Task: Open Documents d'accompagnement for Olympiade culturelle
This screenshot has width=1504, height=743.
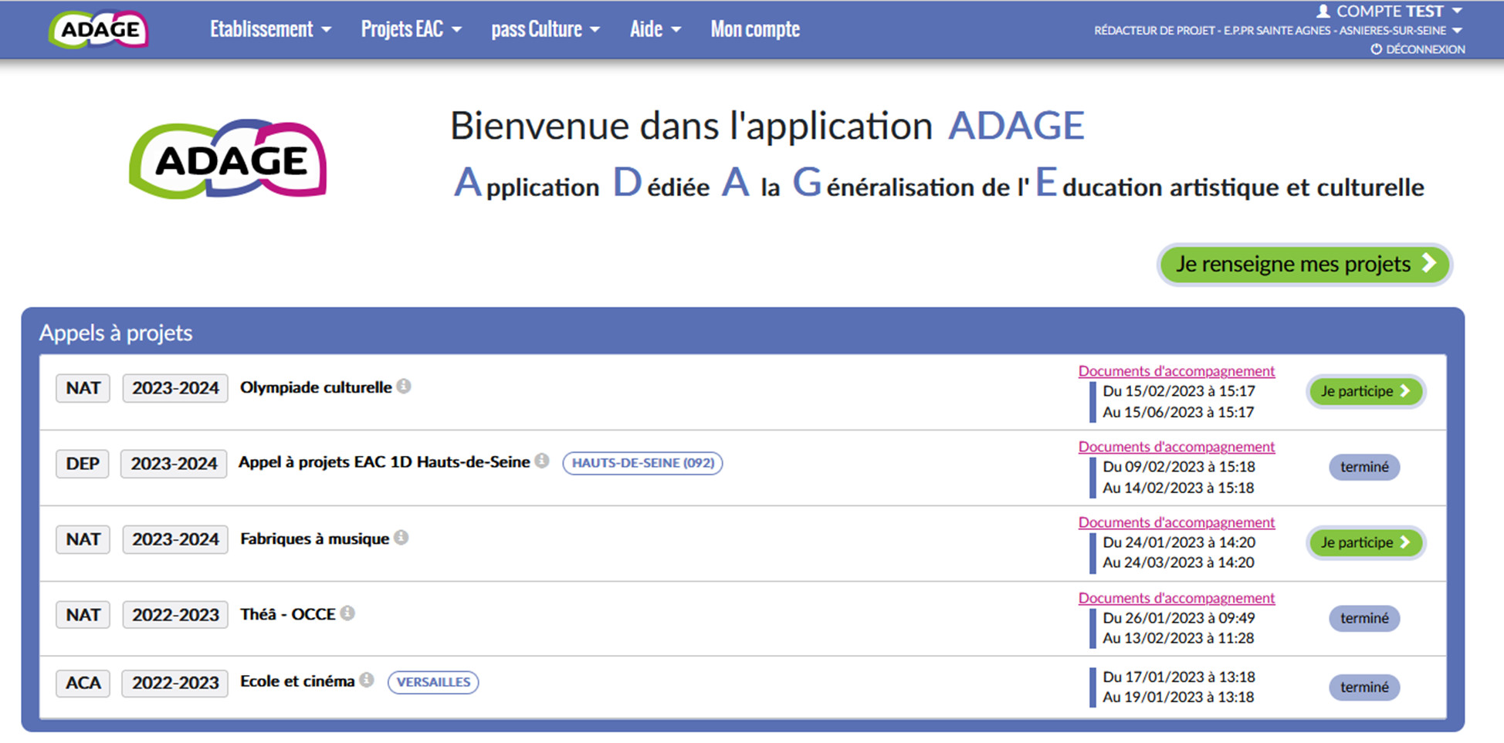Action: click(1176, 370)
